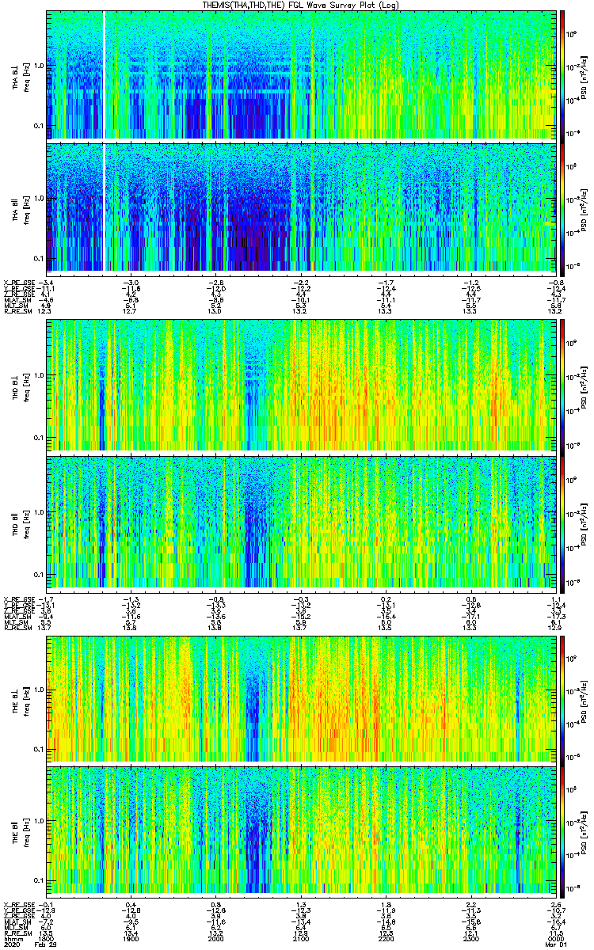Click the 2100 time tick label

(301, 939)
